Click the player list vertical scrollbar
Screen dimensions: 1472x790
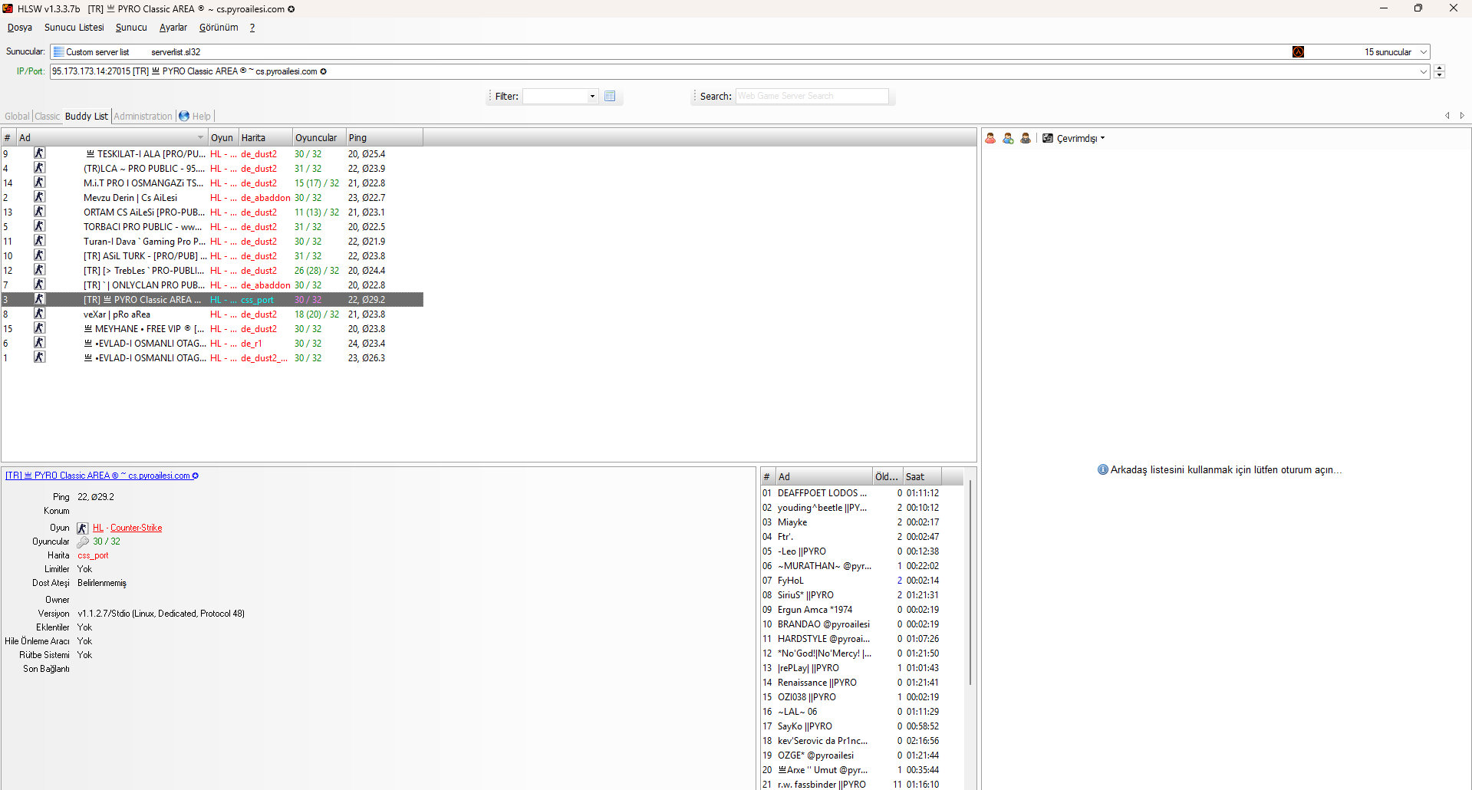tap(970, 583)
